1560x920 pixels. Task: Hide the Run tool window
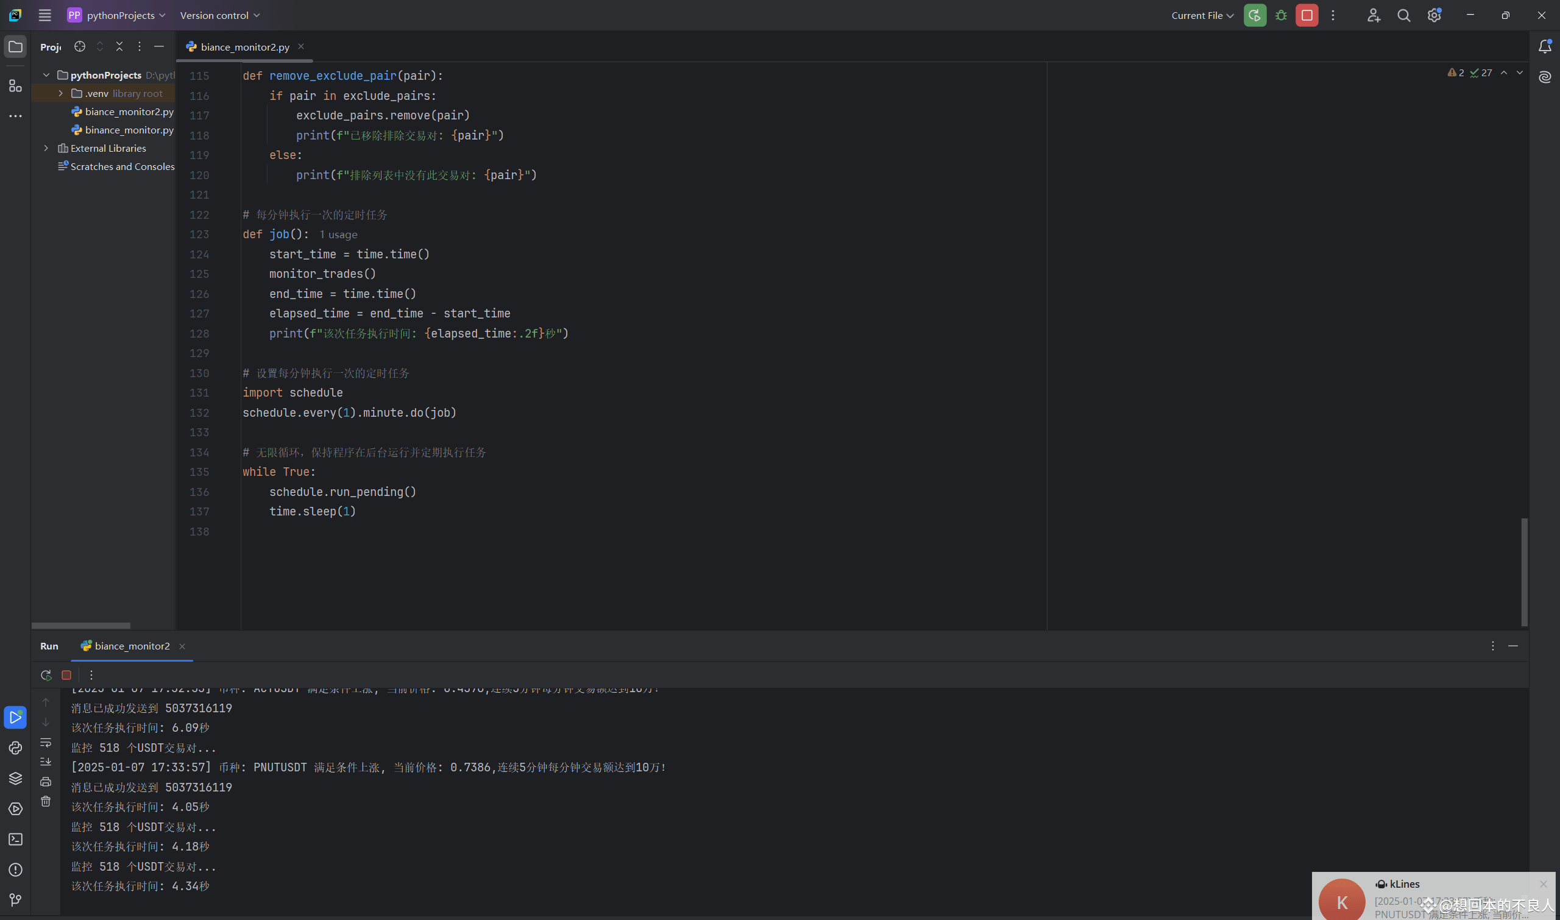pyautogui.click(x=1513, y=646)
